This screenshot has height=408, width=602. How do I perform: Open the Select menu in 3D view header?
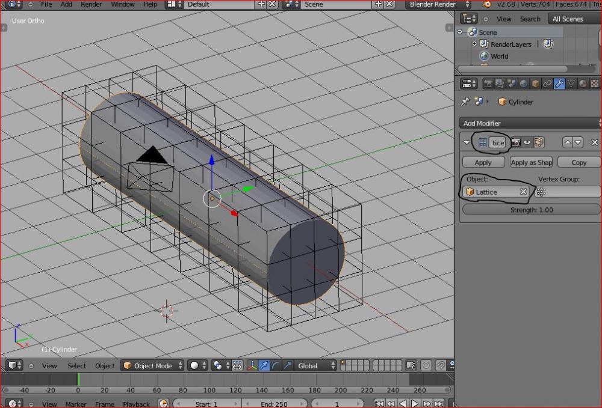76,365
